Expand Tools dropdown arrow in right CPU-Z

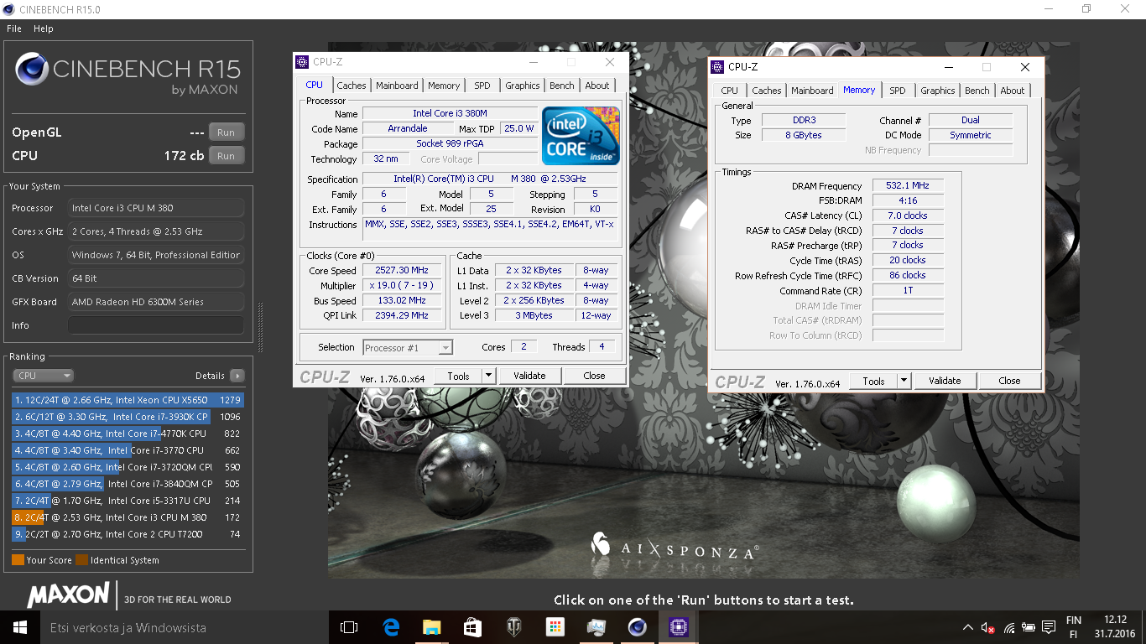point(904,381)
